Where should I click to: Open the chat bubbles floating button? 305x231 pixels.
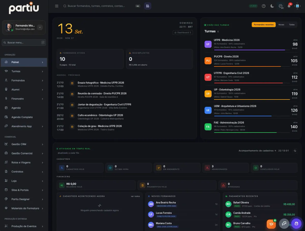coord(284,224)
